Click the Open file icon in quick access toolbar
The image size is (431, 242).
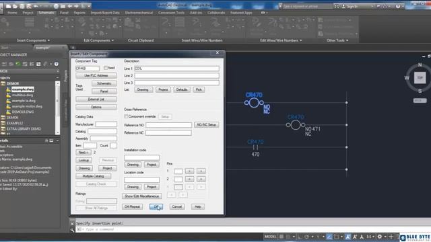[15, 6]
